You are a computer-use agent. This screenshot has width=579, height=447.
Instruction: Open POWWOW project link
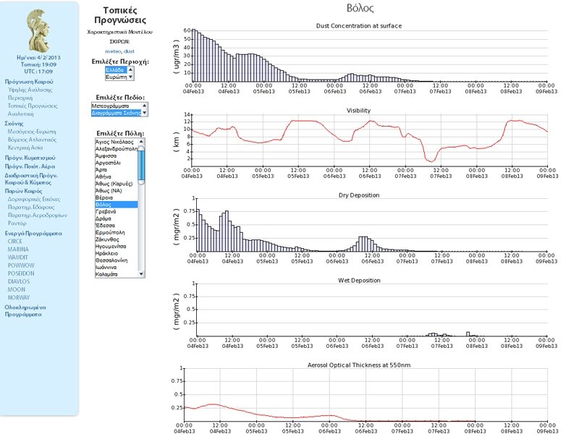(21, 265)
